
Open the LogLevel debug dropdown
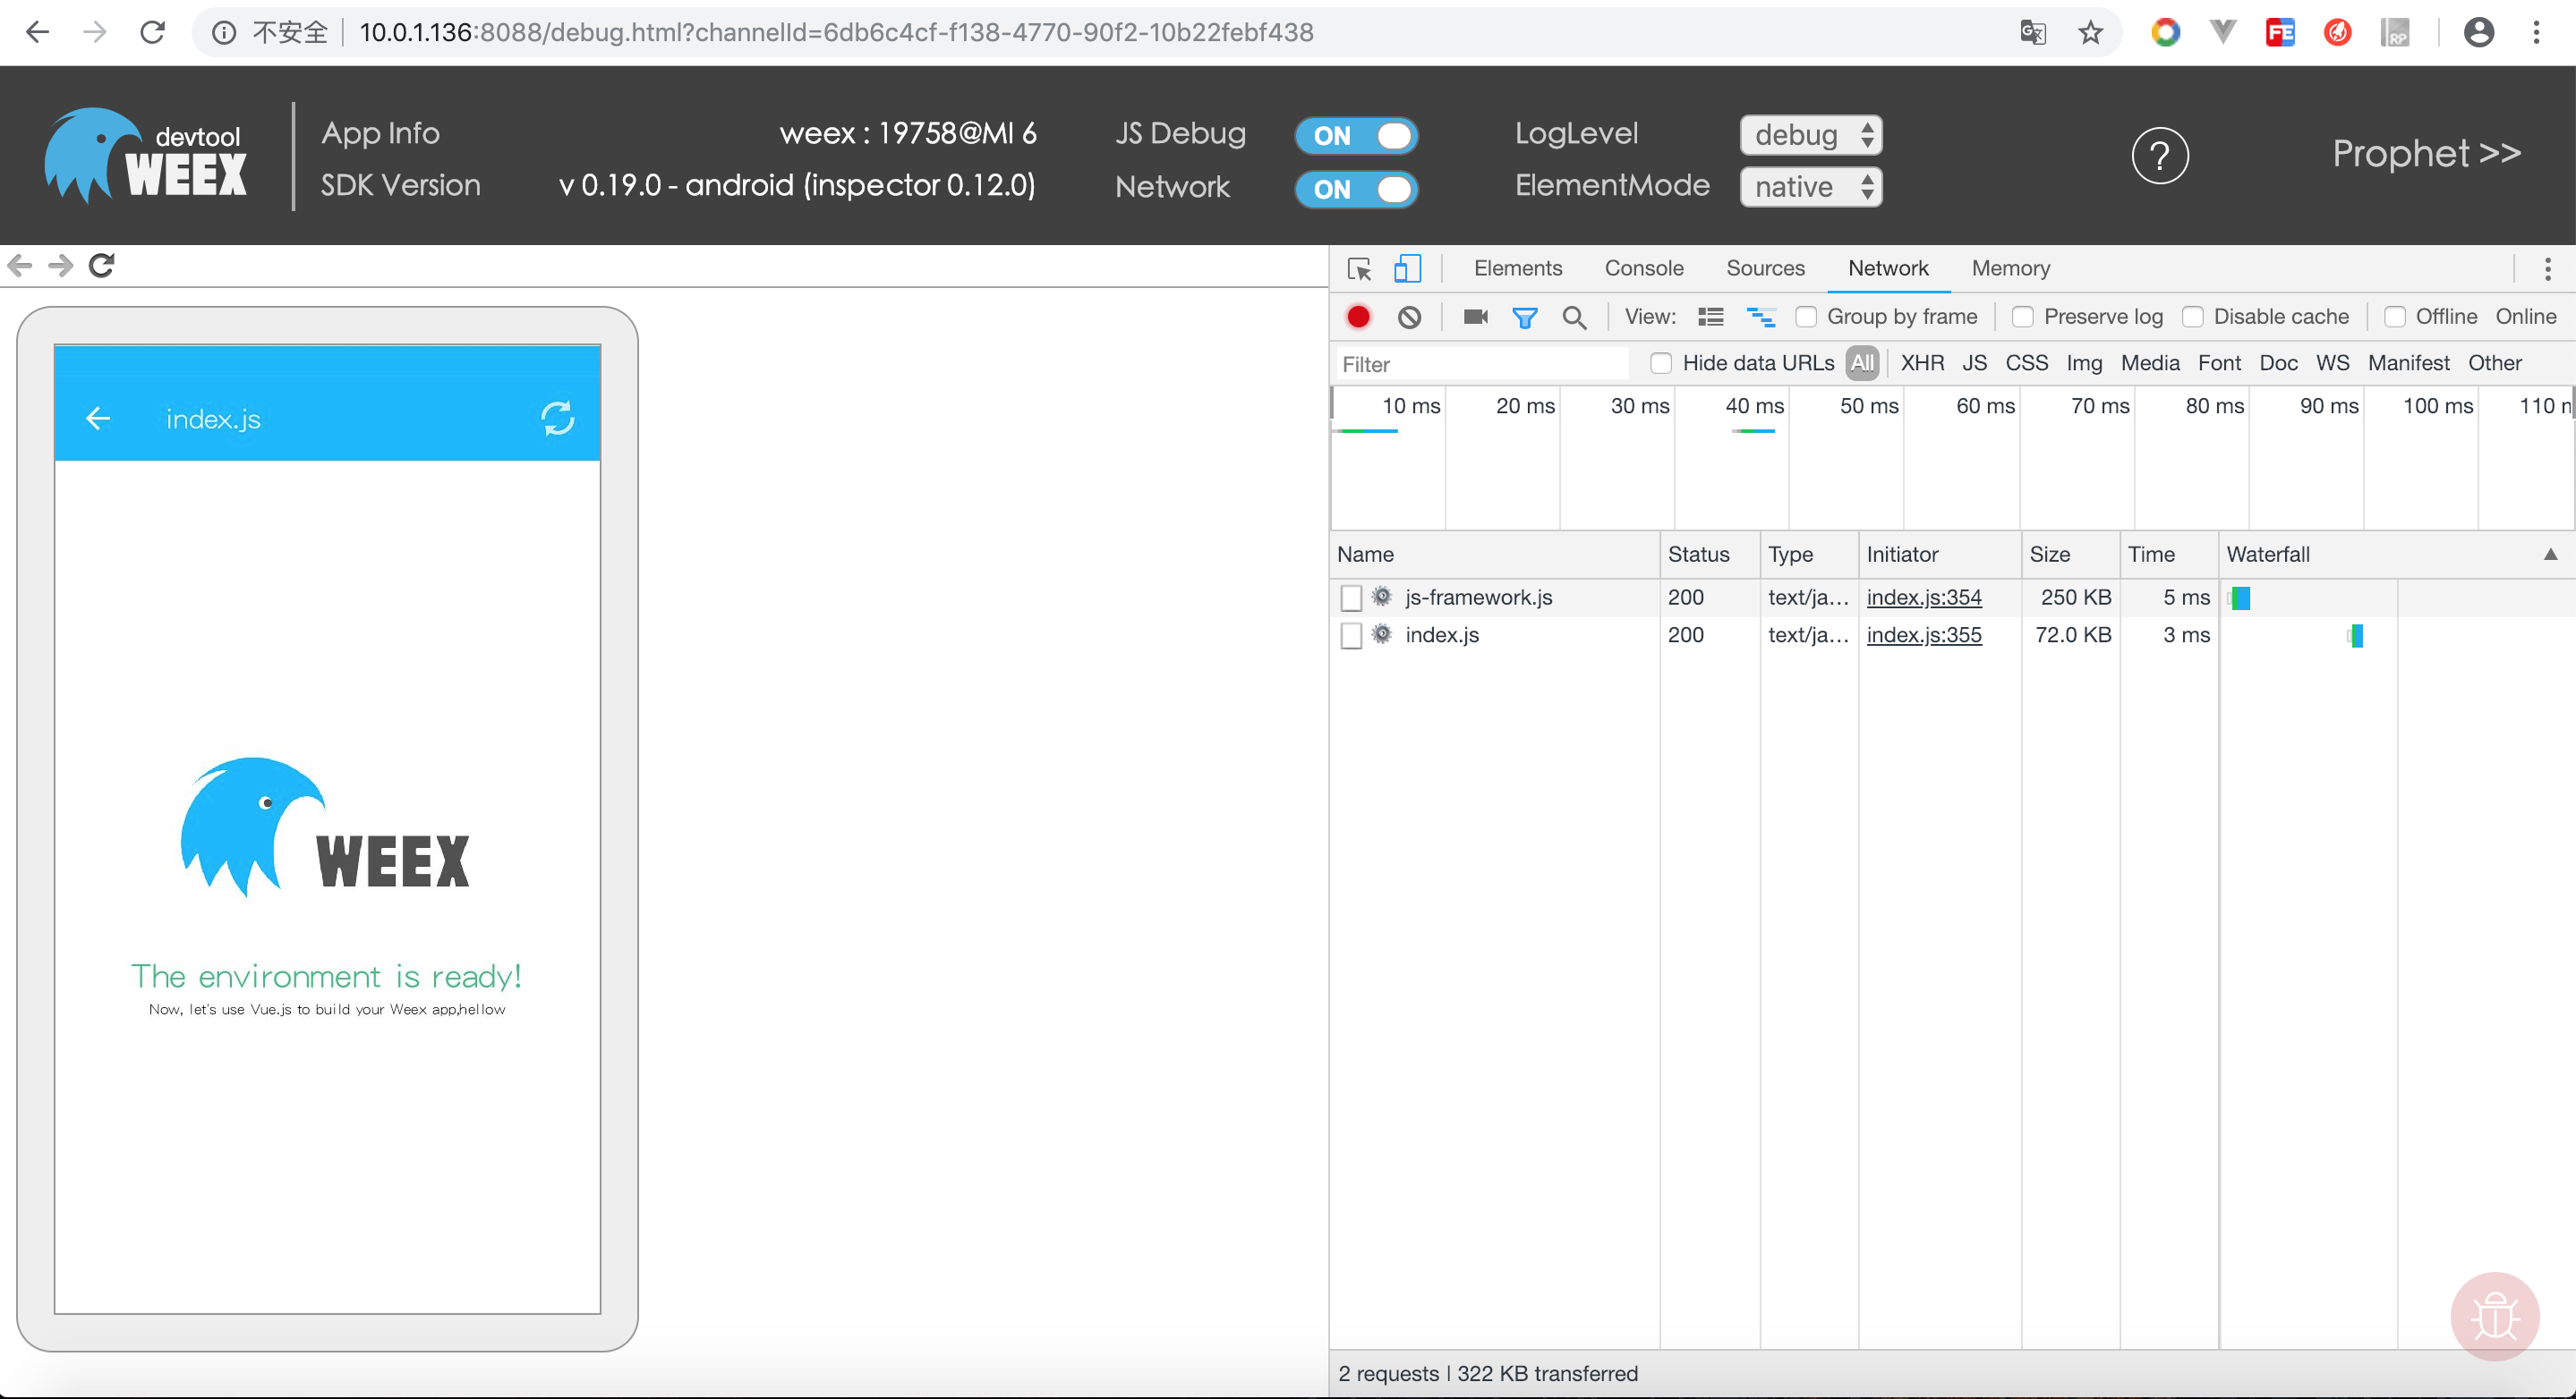pos(1811,135)
